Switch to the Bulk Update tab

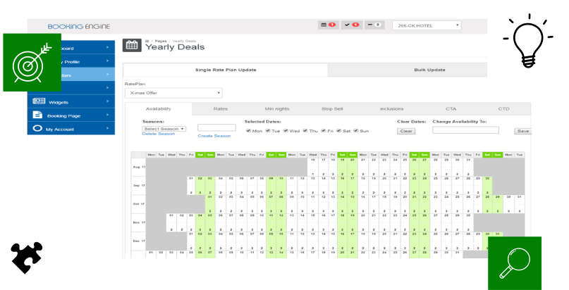pyautogui.click(x=429, y=70)
